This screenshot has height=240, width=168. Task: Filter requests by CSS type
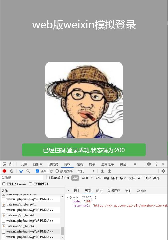coord(99,178)
